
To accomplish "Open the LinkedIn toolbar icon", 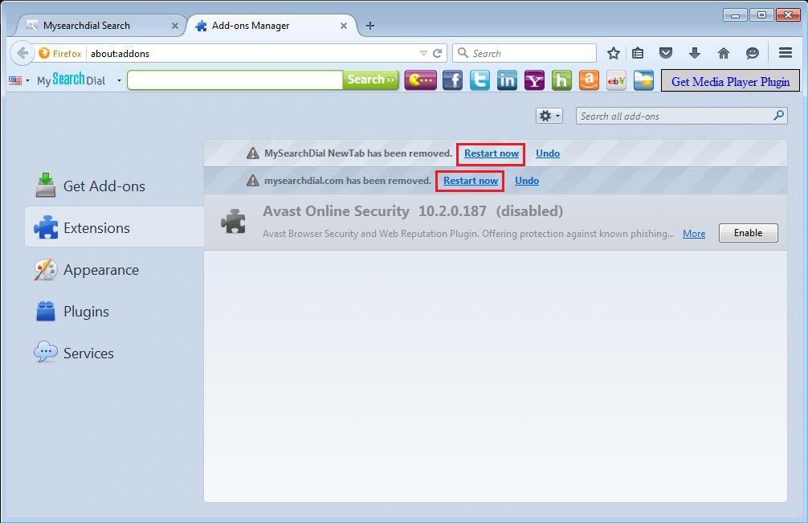I will (x=507, y=80).
